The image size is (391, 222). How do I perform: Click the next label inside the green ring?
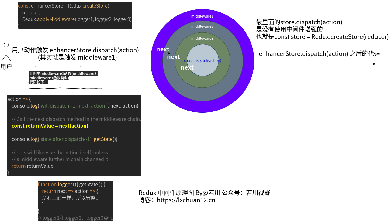(x=187, y=67)
